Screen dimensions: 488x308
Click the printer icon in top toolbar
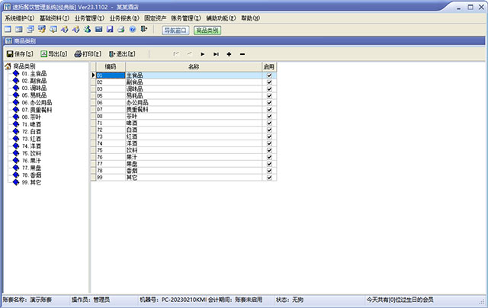coord(122,30)
